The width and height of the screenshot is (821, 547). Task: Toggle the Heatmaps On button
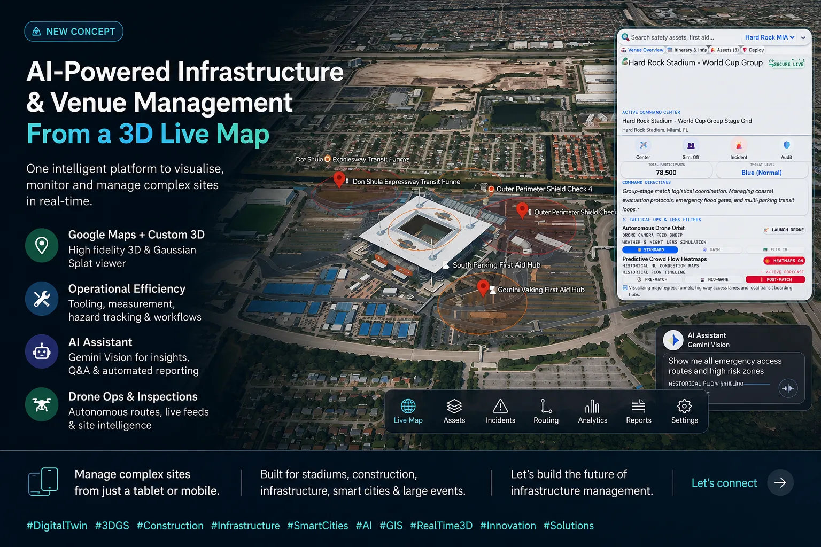[x=784, y=261]
